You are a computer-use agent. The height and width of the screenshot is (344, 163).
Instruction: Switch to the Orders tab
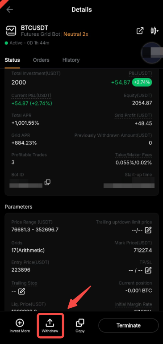41,60
